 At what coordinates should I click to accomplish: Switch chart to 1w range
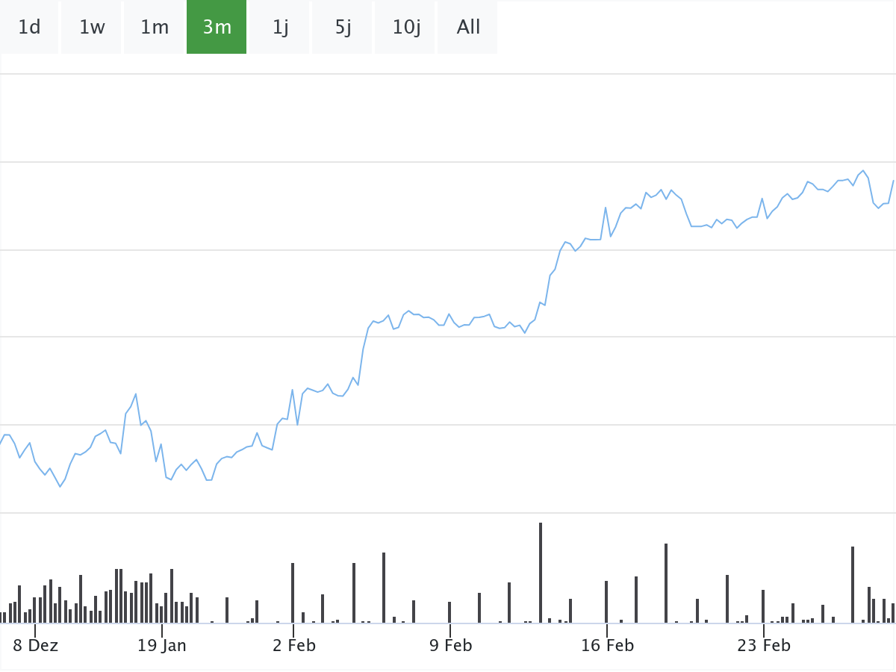tap(92, 28)
